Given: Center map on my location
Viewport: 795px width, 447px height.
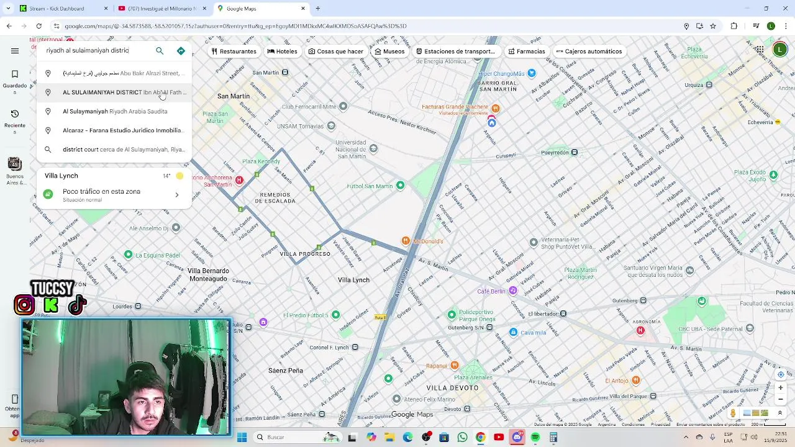Looking at the screenshot, I should click(781, 374).
